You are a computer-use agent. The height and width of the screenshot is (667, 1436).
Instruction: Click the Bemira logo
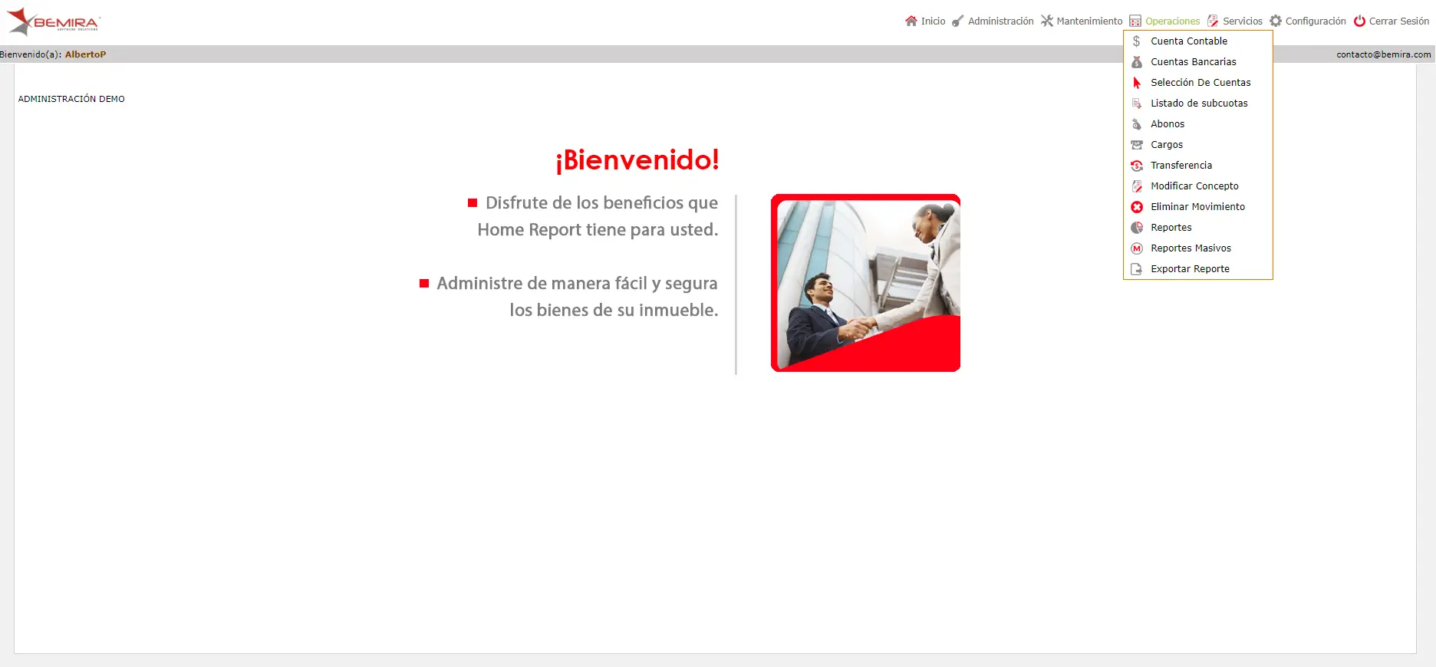(53, 22)
